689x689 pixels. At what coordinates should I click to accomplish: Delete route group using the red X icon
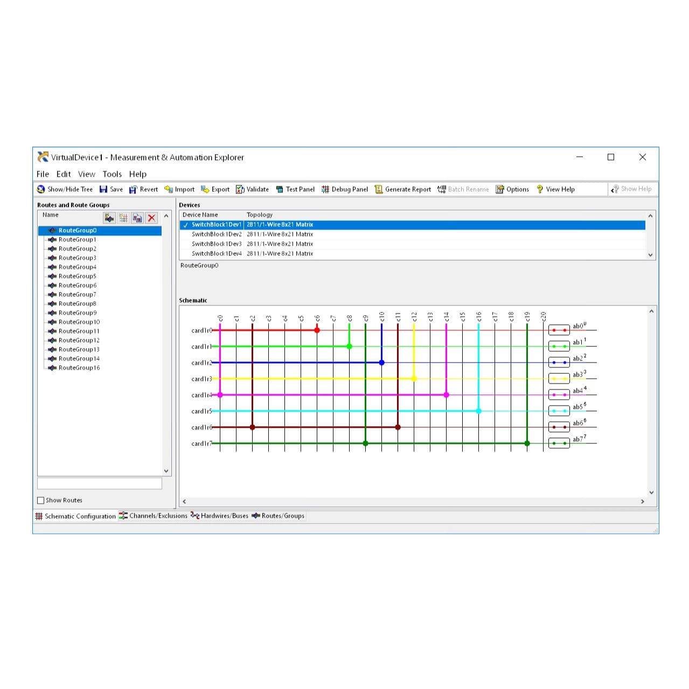(x=151, y=218)
